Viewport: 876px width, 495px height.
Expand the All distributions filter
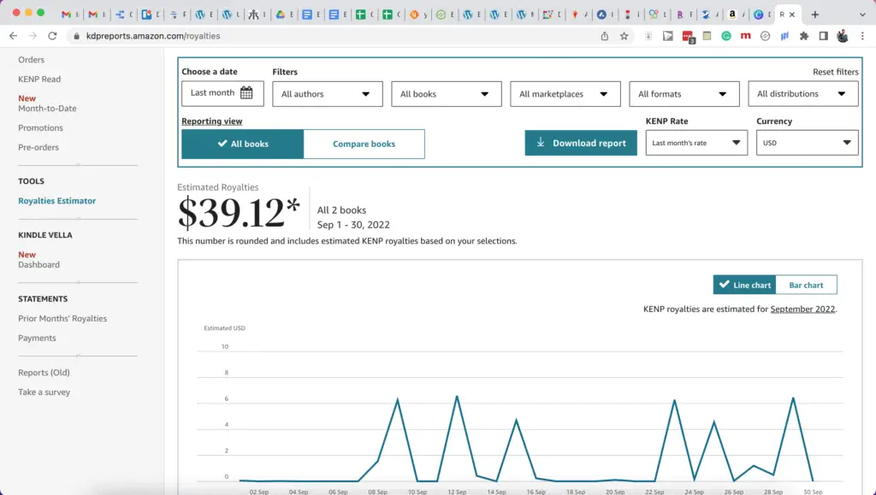tap(803, 94)
